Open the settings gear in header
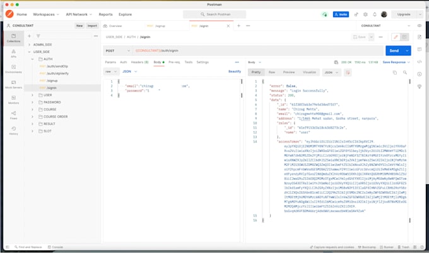The height and width of the screenshot is (253, 429). (x=365, y=15)
